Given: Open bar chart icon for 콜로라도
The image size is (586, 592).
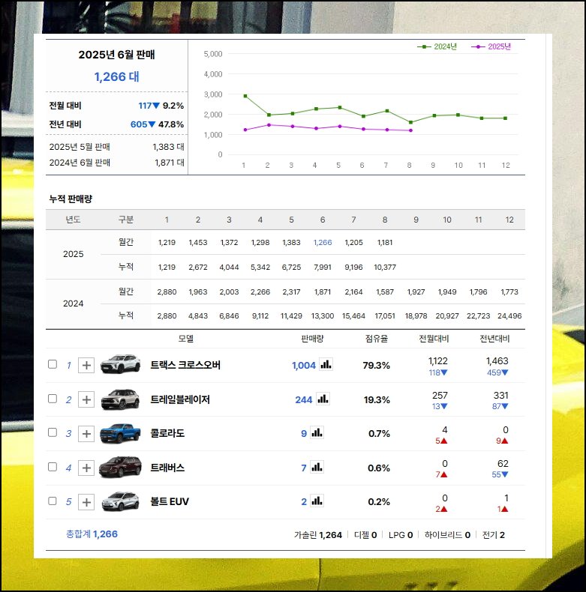Looking at the screenshot, I should point(317,433).
